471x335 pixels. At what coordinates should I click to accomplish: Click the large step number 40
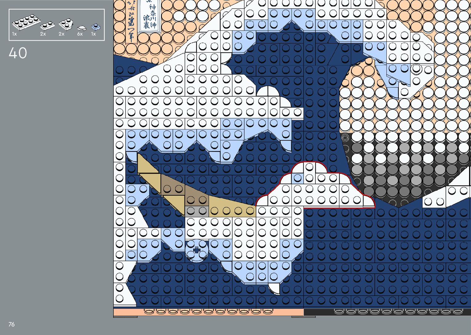tap(18, 53)
